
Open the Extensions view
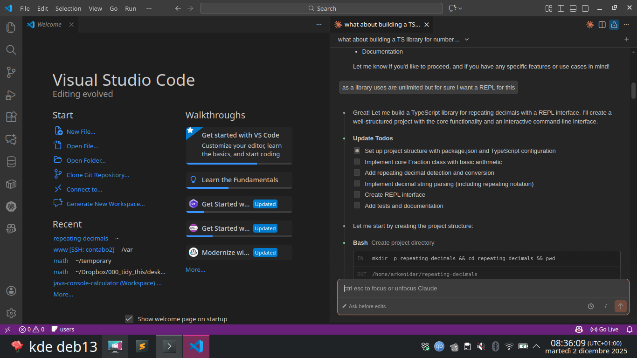pyautogui.click(x=11, y=117)
